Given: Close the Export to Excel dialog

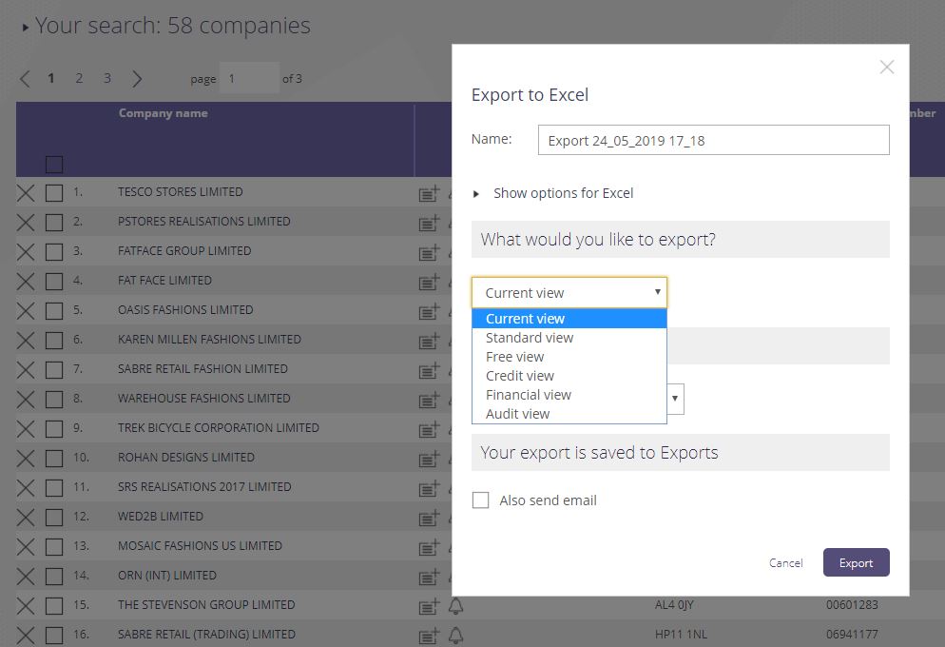Looking at the screenshot, I should click(886, 67).
